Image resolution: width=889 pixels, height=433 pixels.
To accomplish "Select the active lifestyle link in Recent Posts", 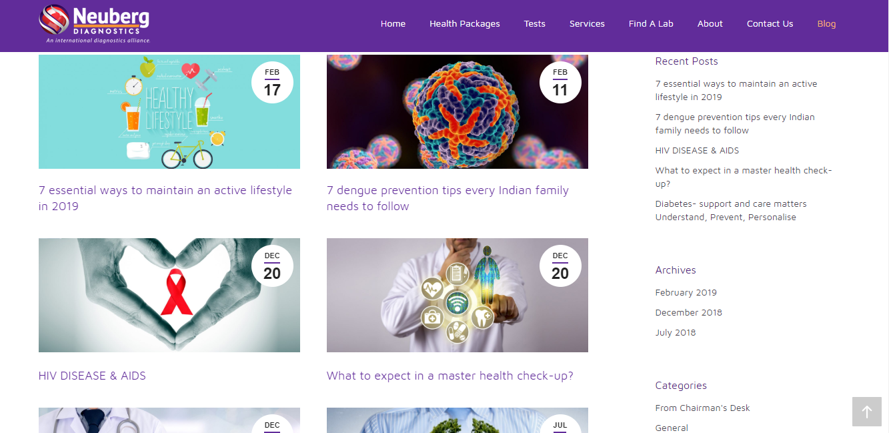I will pos(736,90).
